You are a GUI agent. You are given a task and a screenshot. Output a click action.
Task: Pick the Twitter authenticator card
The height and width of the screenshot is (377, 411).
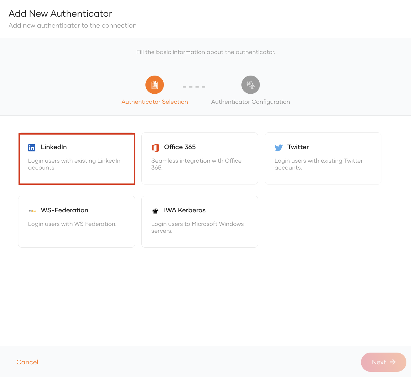click(x=323, y=159)
